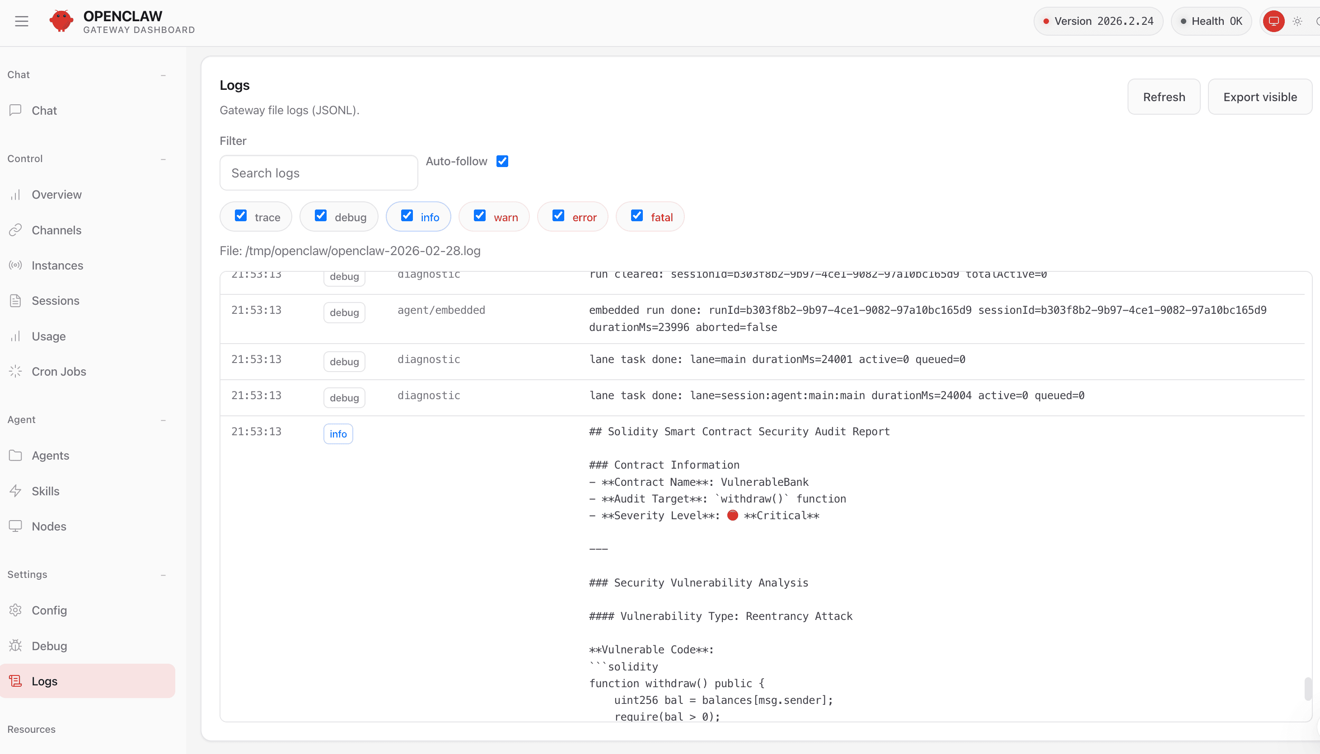The image size is (1320, 754).
Task: Click the OpenClaw red mascot logo
Action: 61,21
